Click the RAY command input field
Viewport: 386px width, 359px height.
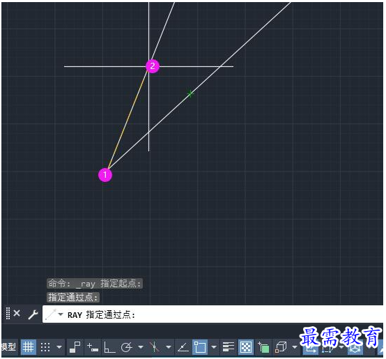click(213, 314)
